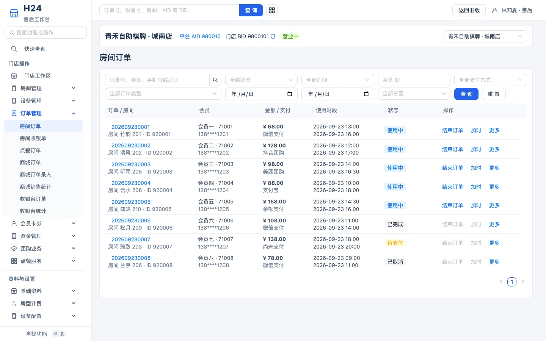Click the H24 store logo icon
Viewport: 546px width, 341px height.
(14, 13)
